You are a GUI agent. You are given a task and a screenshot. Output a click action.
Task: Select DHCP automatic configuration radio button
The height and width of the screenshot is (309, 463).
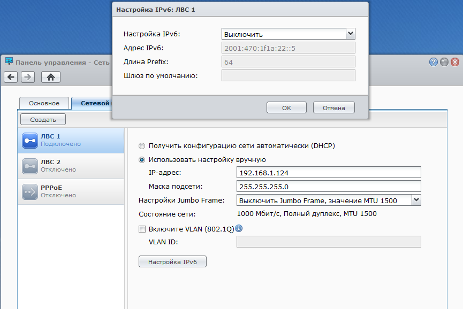click(142, 146)
